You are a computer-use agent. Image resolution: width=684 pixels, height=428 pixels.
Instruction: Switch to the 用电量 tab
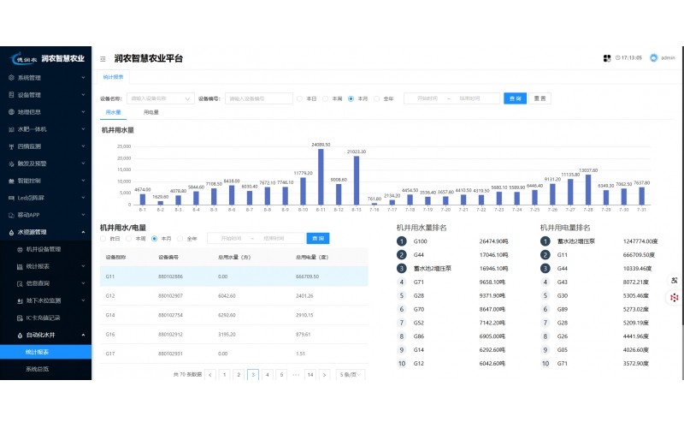[151, 112]
